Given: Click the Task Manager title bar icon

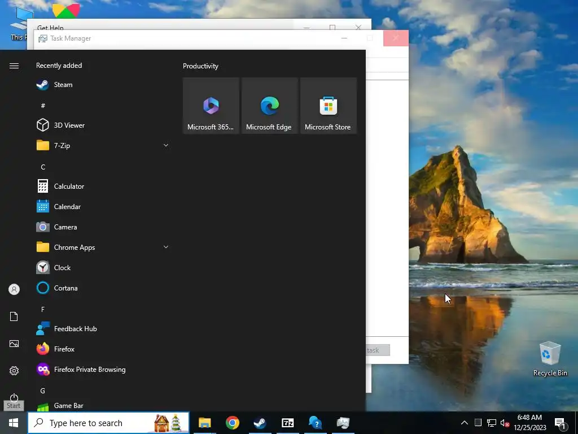Looking at the screenshot, I should 43,38.
